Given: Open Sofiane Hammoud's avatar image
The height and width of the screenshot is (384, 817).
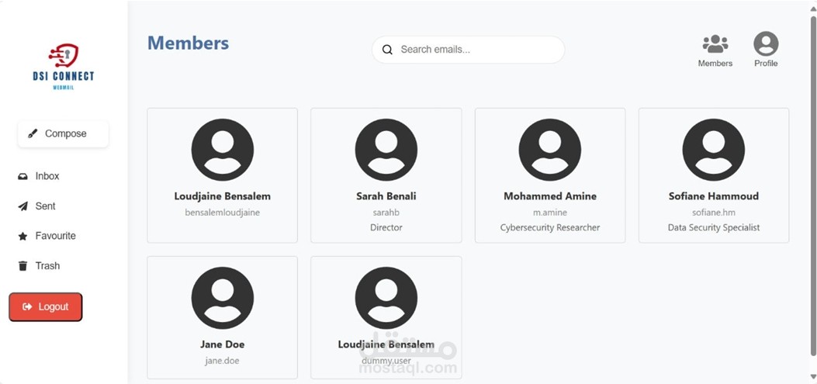Looking at the screenshot, I should (713, 150).
